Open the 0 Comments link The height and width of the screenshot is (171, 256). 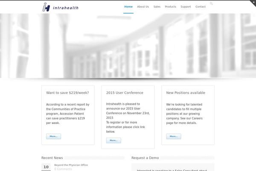(63, 169)
